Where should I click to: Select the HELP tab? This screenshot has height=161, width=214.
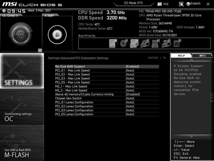pyautogui.click(x=181, y=56)
